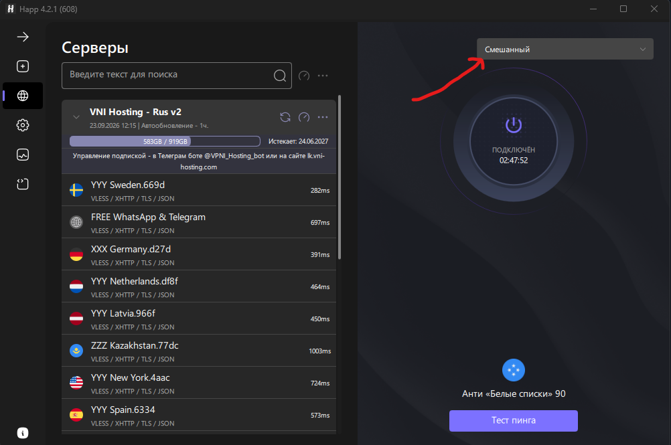This screenshot has height=445, width=671.
Task: Click the Тест пинга button
Action: click(514, 421)
